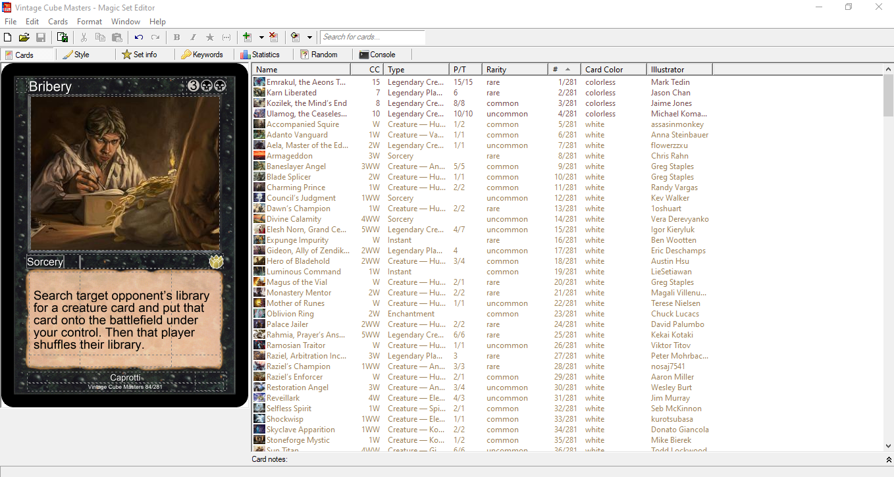
Task: Click the Caprotti illustrator field
Action: click(124, 378)
